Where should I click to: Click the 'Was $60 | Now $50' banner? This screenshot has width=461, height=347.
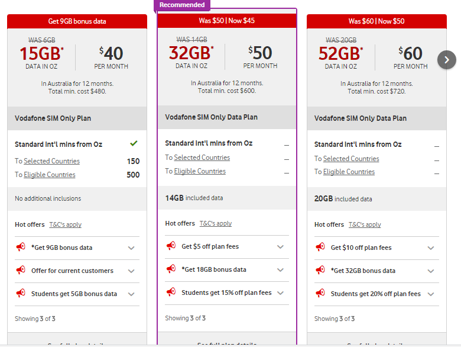[x=376, y=21]
